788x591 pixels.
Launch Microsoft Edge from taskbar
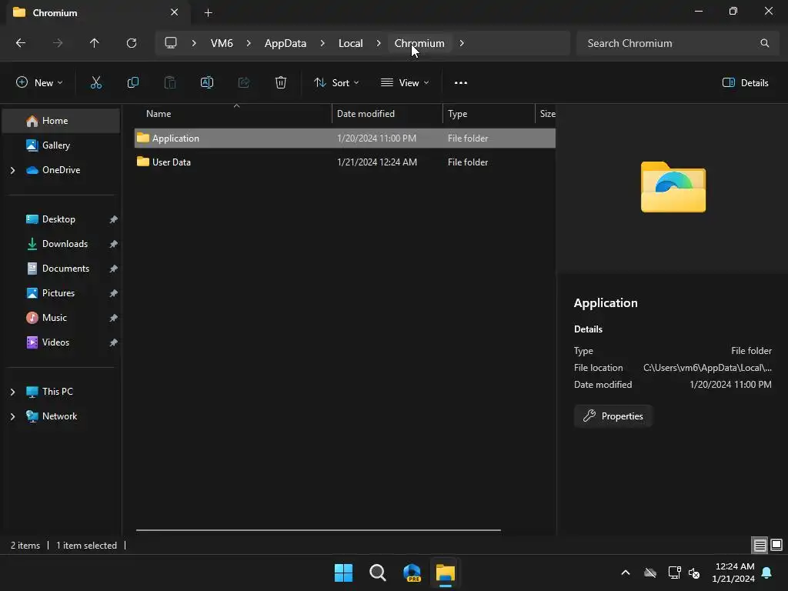tap(412, 573)
